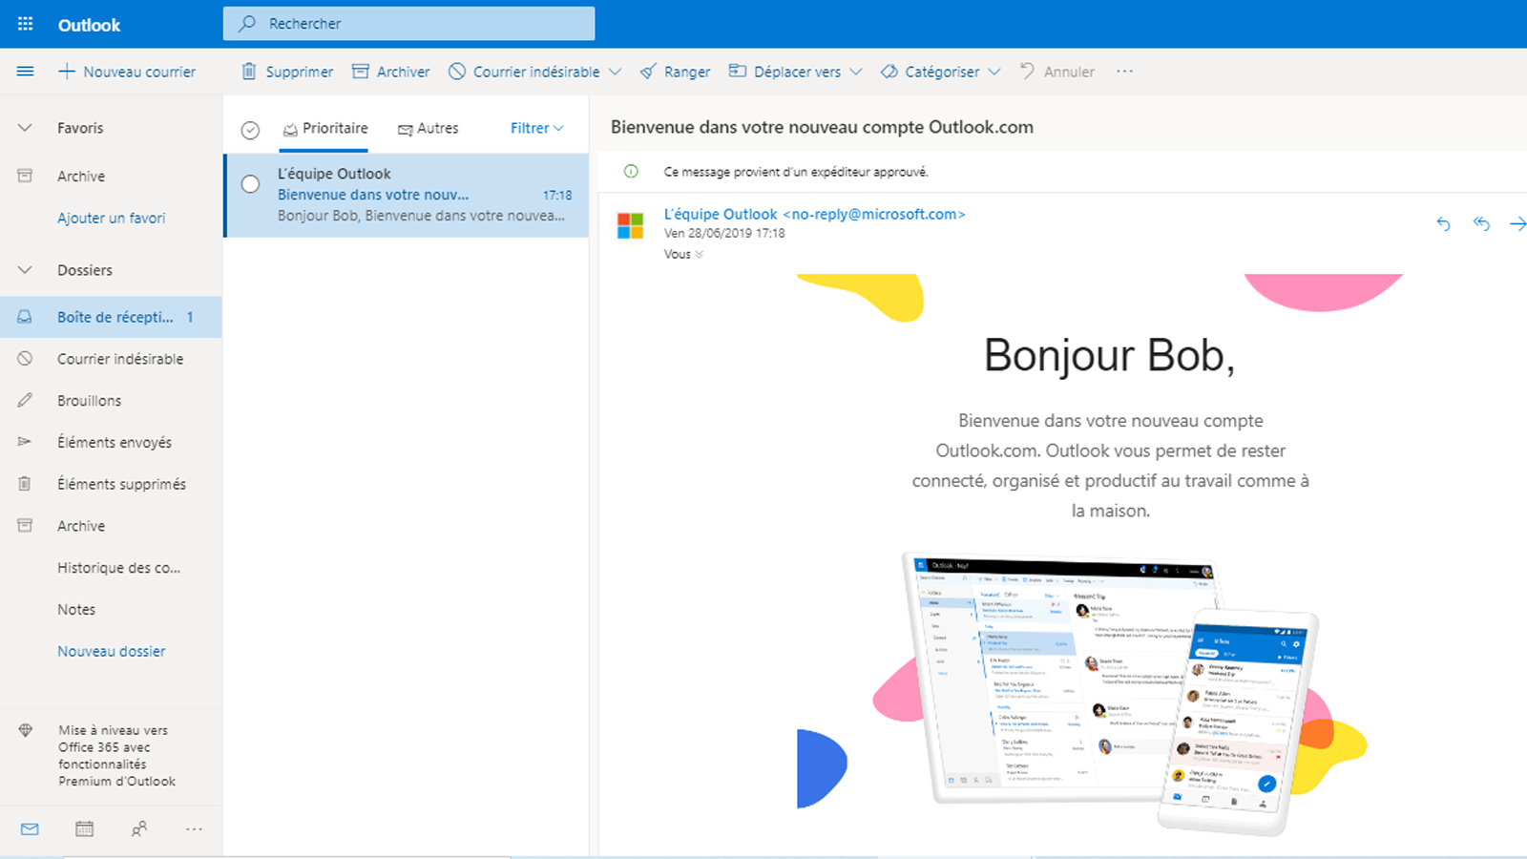Toggle the select all messages checkmark
The height and width of the screenshot is (859, 1527).
(250, 130)
